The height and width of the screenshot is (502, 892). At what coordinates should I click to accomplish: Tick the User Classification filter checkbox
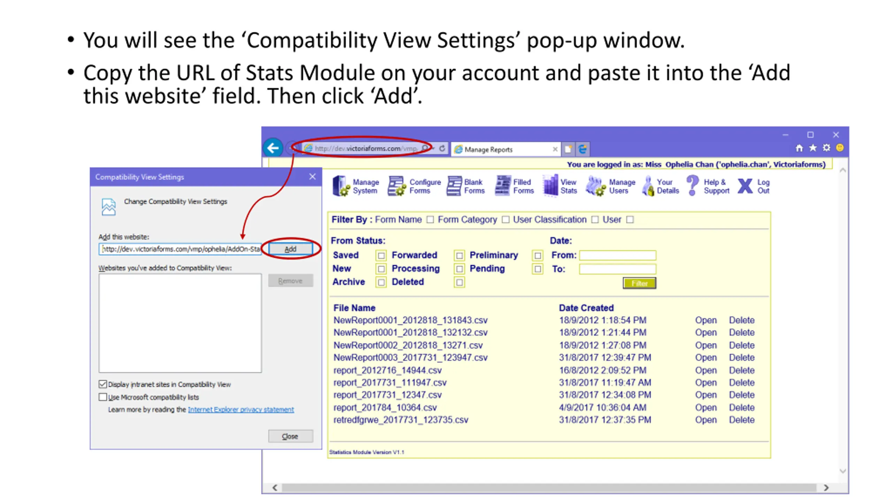pos(595,220)
